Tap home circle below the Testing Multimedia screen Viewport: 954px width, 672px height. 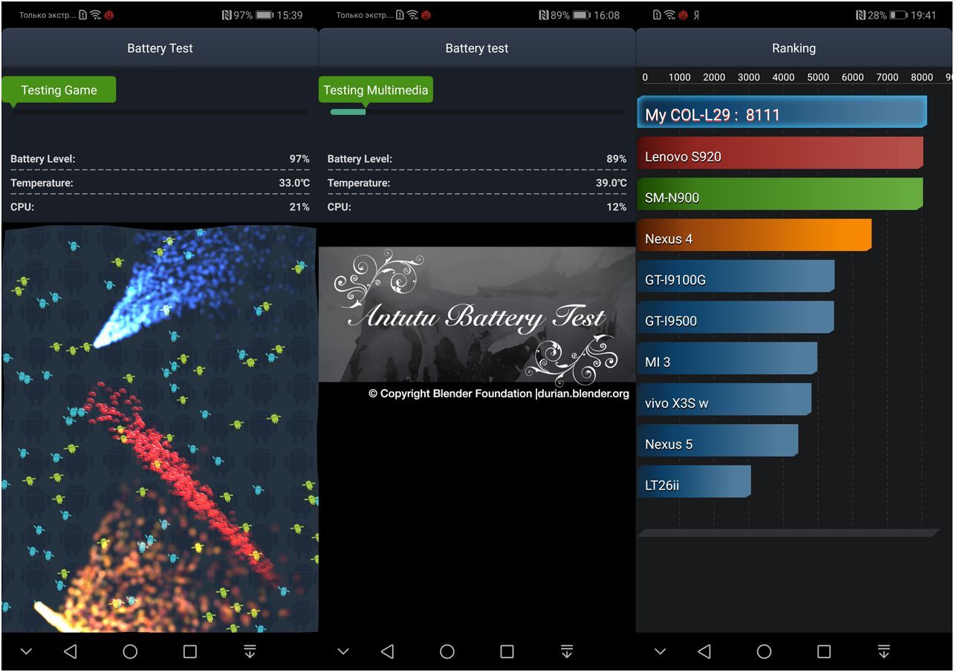pyautogui.click(x=447, y=651)
